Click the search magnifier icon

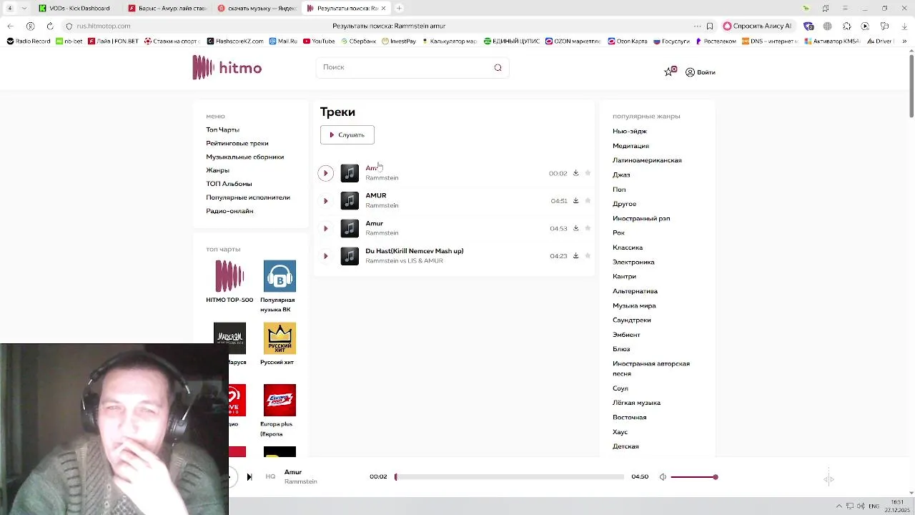(498, 67)
